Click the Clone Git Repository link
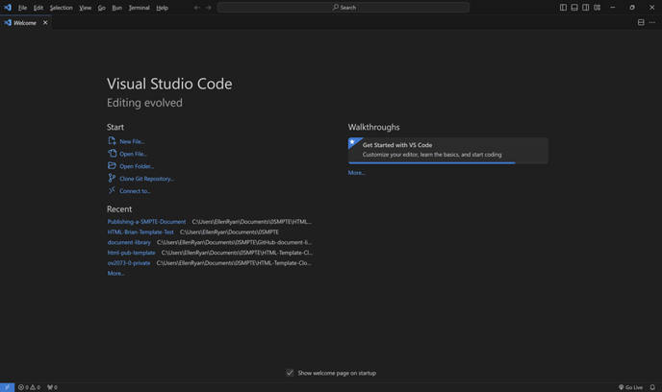This screenshot has width=662, height=392. [146, 179]
